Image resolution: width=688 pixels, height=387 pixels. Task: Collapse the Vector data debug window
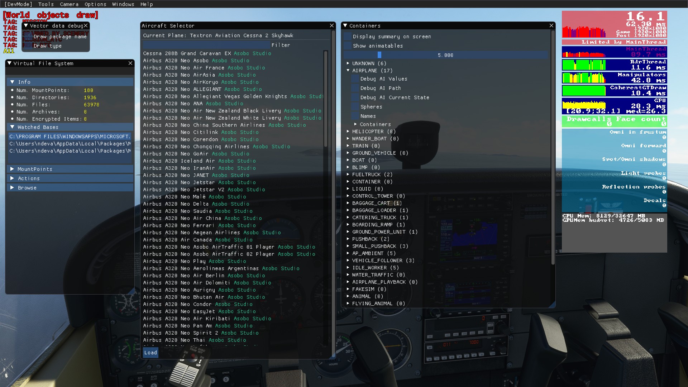tap(26, 25)
